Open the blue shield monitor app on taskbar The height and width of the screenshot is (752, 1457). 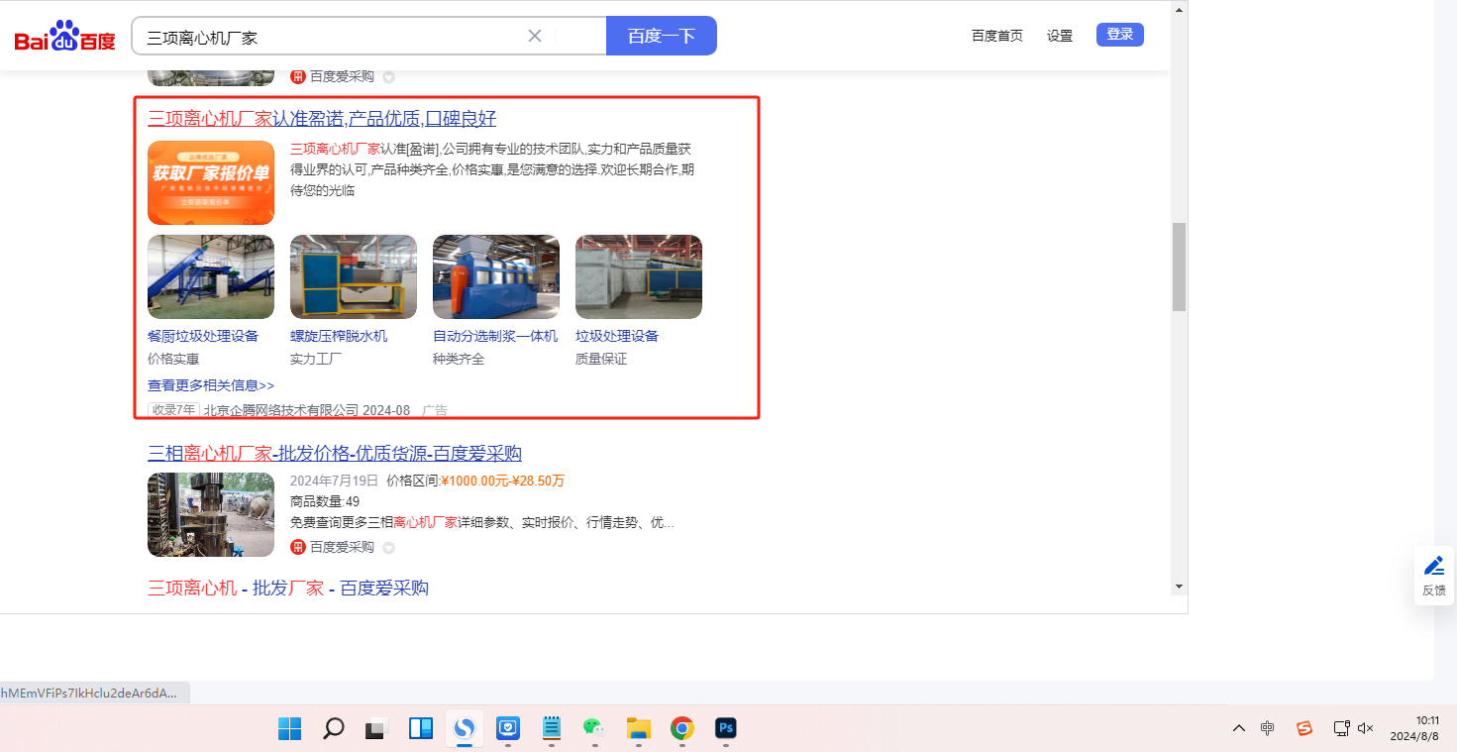[508, 728]
